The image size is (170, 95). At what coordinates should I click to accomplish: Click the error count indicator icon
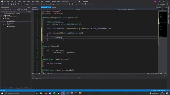point(40,74)
